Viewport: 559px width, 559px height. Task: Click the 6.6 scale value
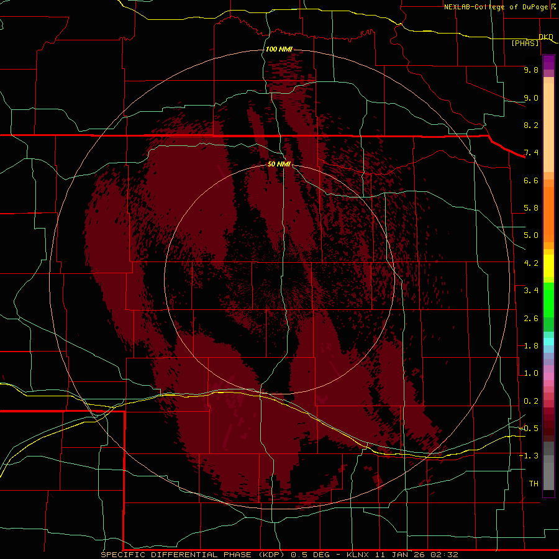531,180
